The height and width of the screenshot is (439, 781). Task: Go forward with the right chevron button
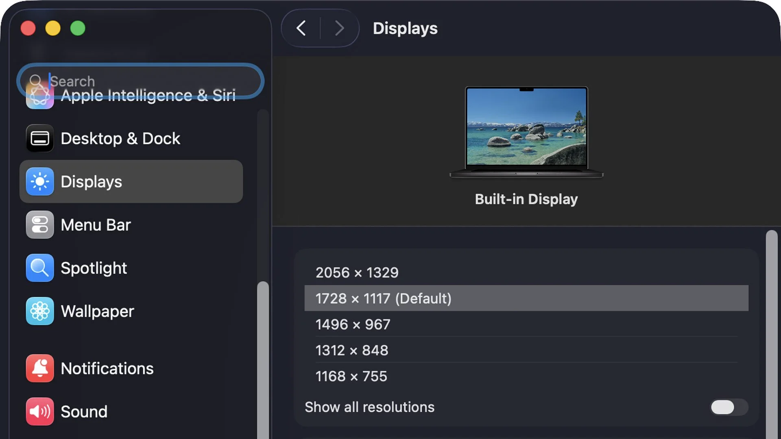(339, 28)
